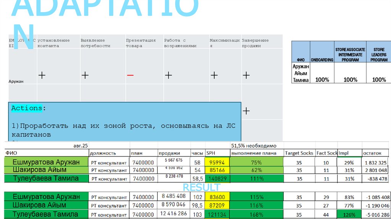Click the sales value 8 590 046
The width and height of the screenshot is (391, 219).
click(x=174, y=204)
